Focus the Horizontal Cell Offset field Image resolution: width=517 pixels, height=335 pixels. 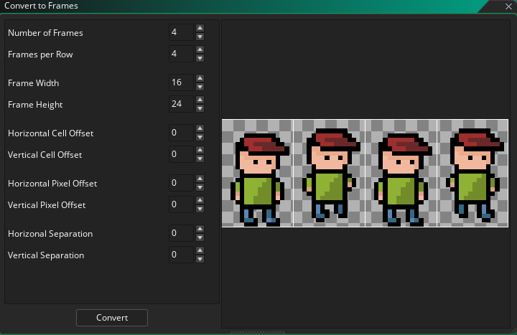[x=182, y=133]
